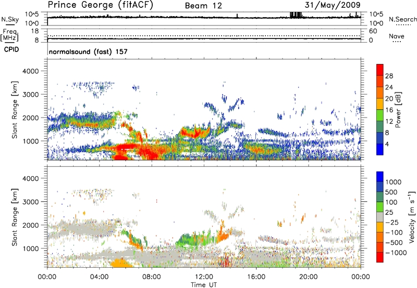
Task: Click the red top of the power colorbar
Action: pos(380,70)
